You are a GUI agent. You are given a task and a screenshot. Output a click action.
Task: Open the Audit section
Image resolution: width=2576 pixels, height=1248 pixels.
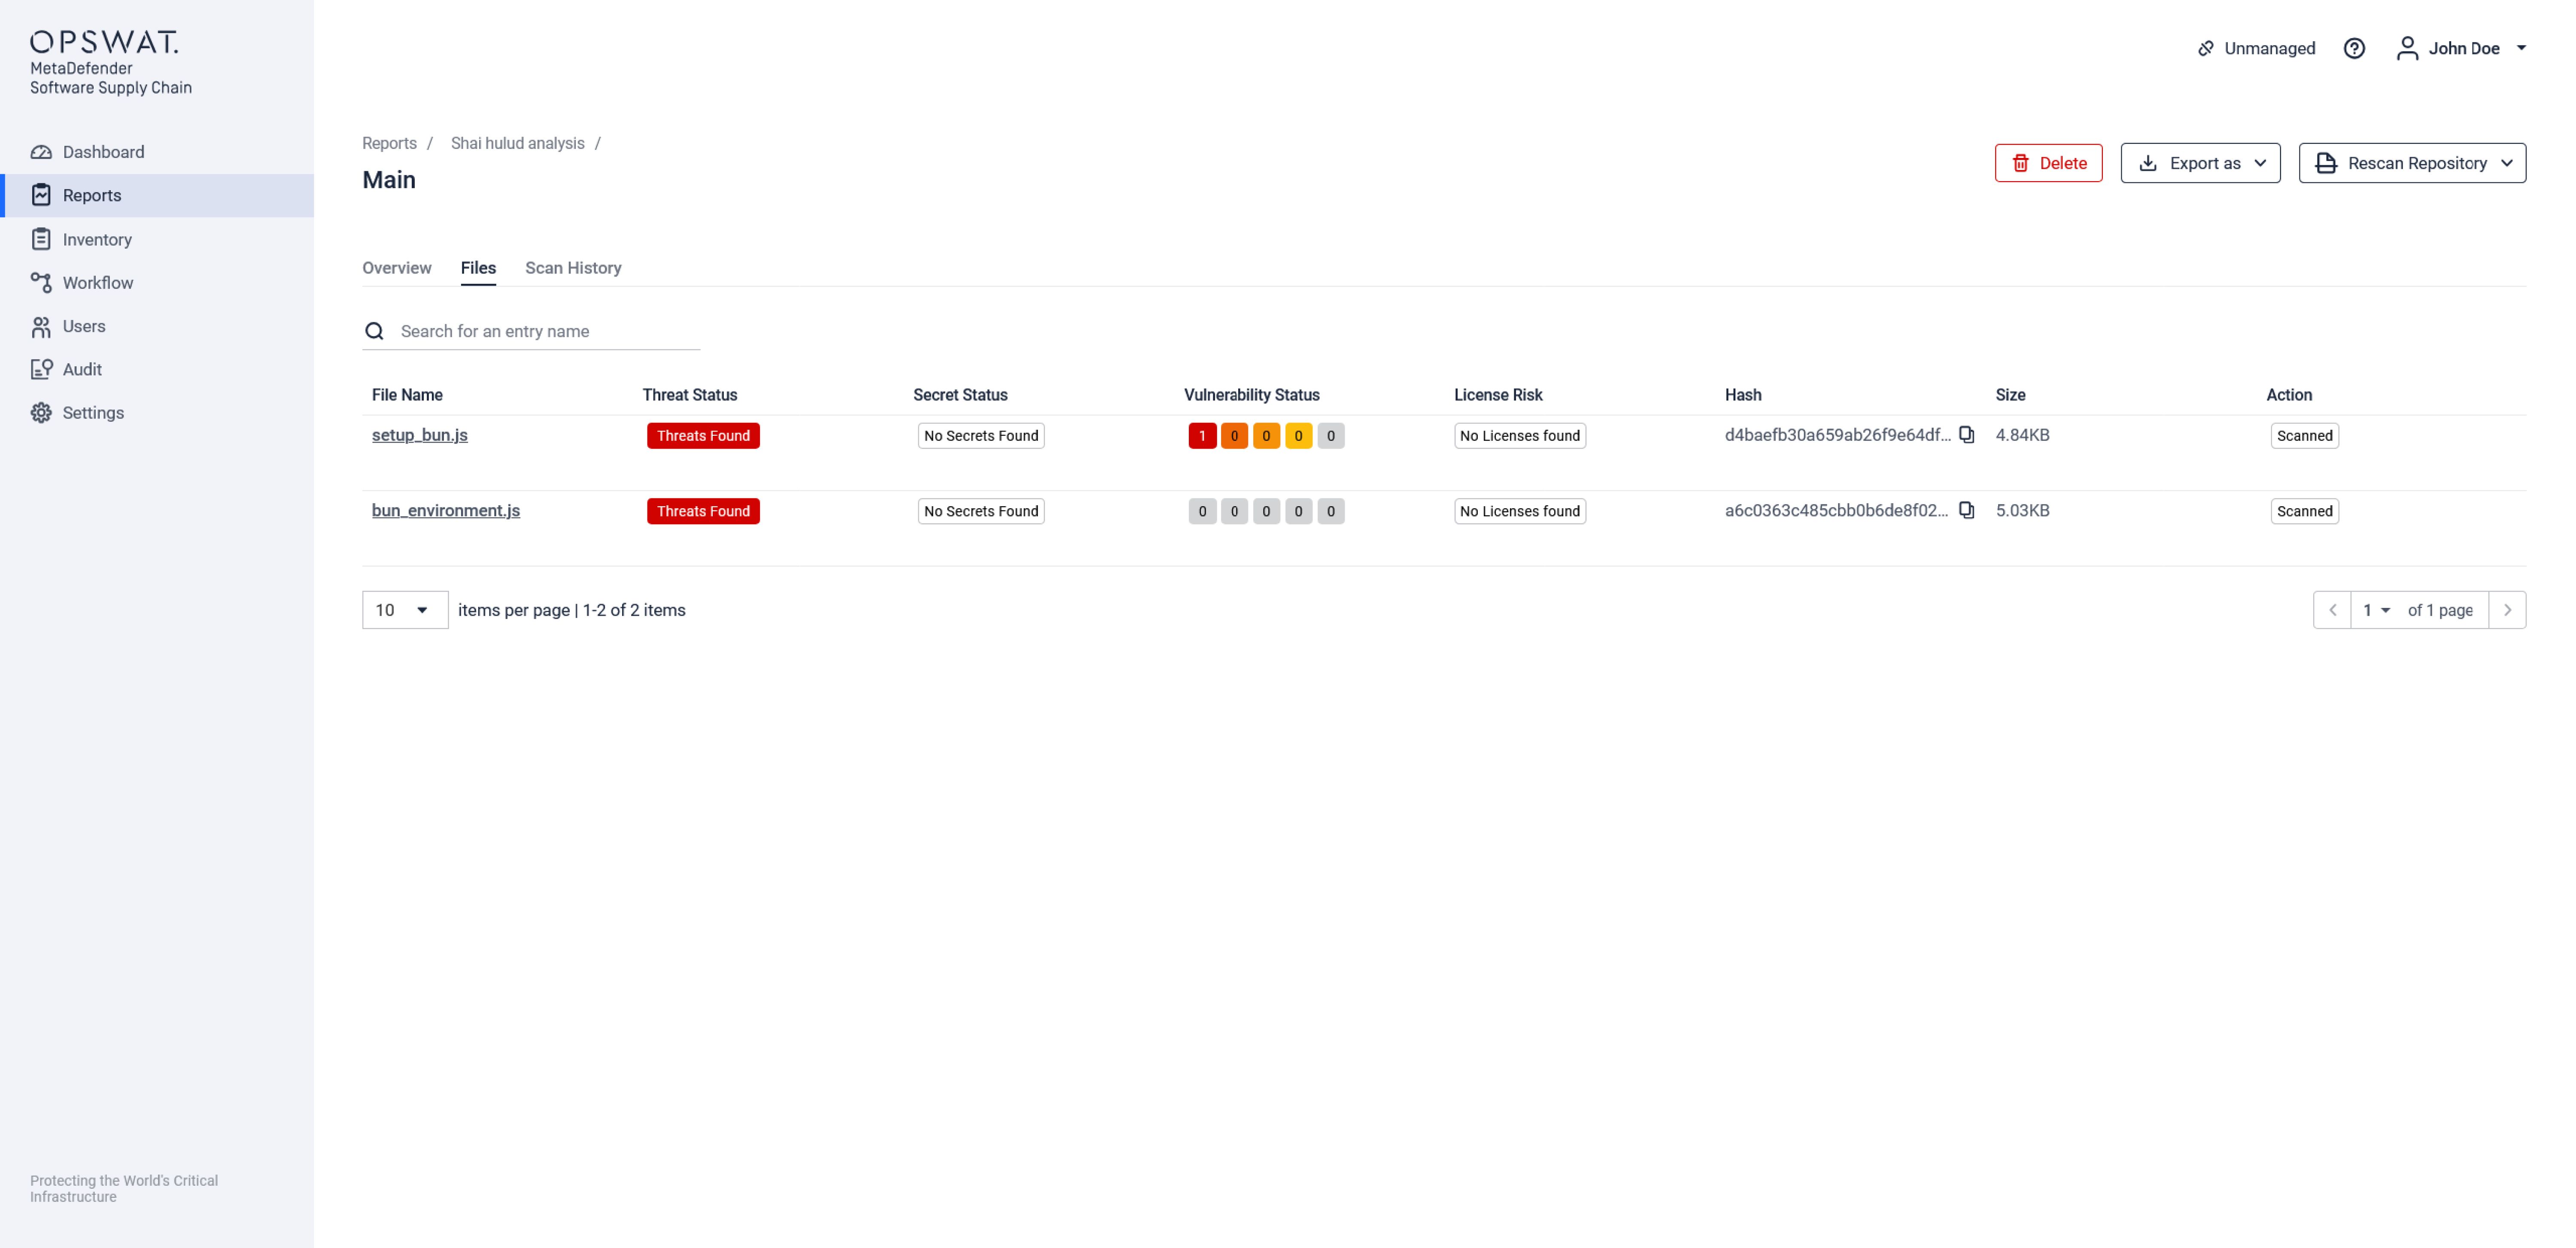pos(82,369)
